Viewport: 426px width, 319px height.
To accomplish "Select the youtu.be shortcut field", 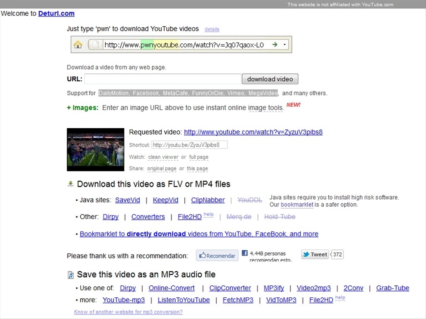I will coord(189,145).
